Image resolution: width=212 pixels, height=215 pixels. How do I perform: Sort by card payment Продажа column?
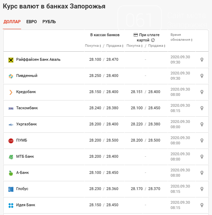click(156, 46)
